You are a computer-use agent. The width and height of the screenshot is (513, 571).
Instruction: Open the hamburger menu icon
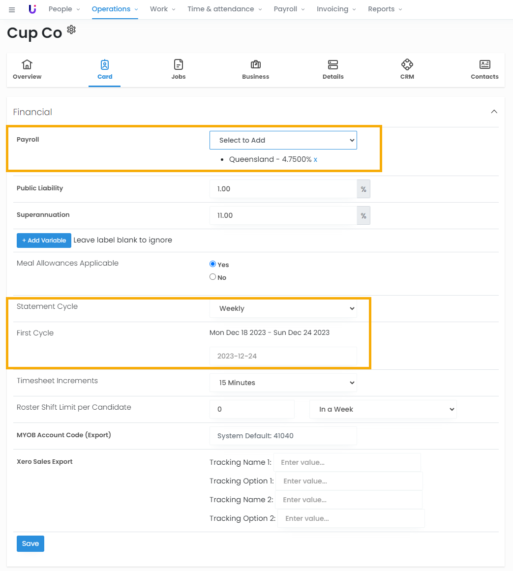tap(12, 9)
